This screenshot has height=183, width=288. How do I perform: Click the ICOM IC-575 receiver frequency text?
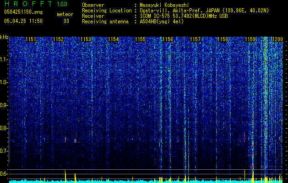184,16
